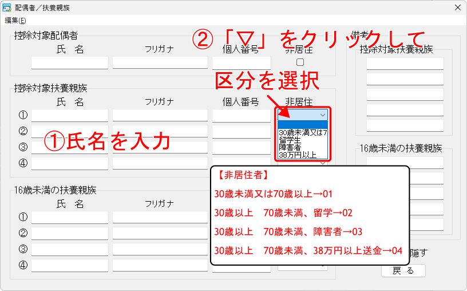
Task: Click first 備考 控除対象扶養親族 field on right
Action: coord(405,64)
